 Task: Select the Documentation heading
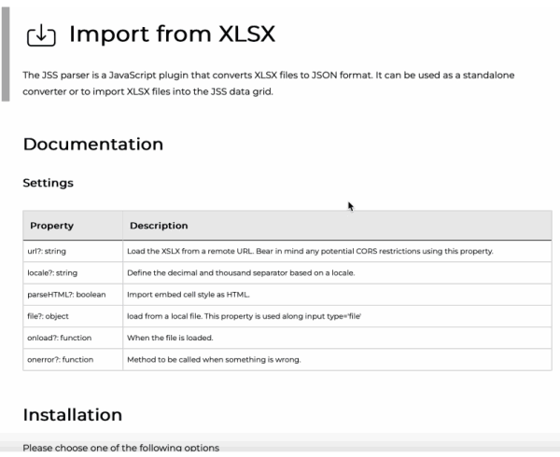click(x=92, y=145)
